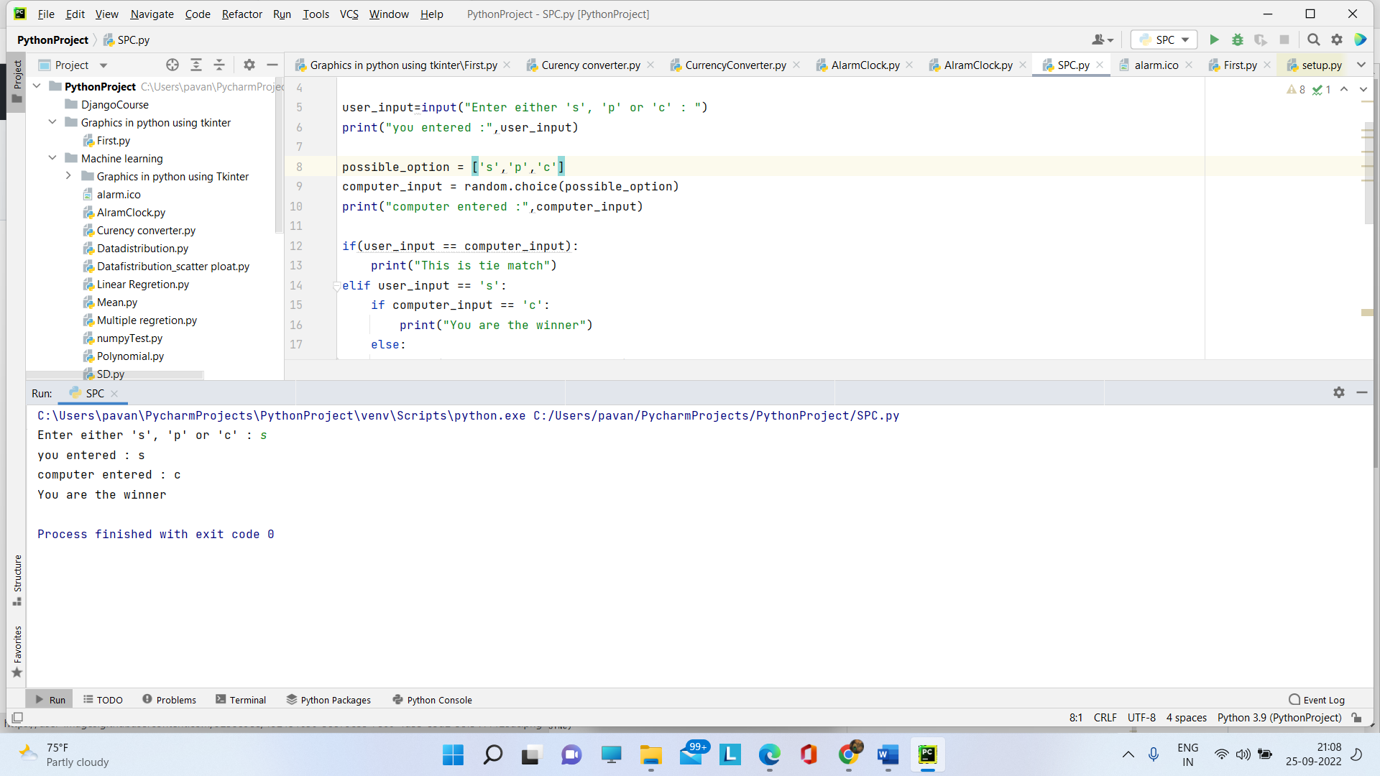Open IDE settings gear in top toolbar
Image resolution: width=1380 pixels, height=776 pixels.
(1337, 40)
